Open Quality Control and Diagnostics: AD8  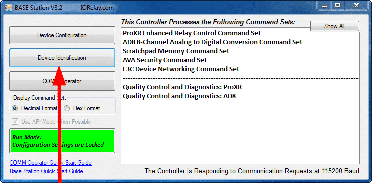179,96
